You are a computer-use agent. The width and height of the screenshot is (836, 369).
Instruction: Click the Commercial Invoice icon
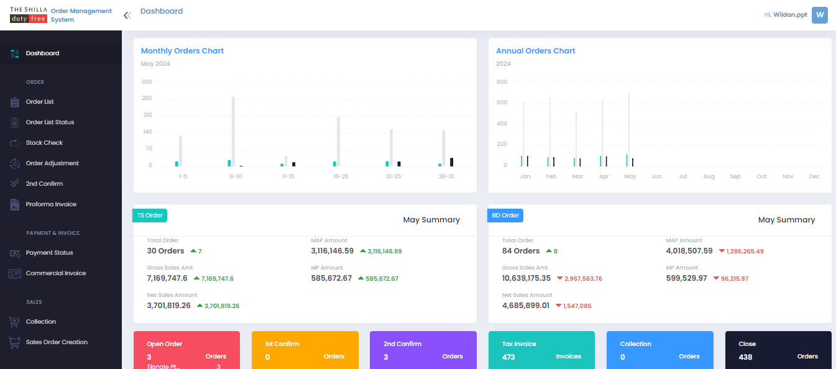click(14, 273)
